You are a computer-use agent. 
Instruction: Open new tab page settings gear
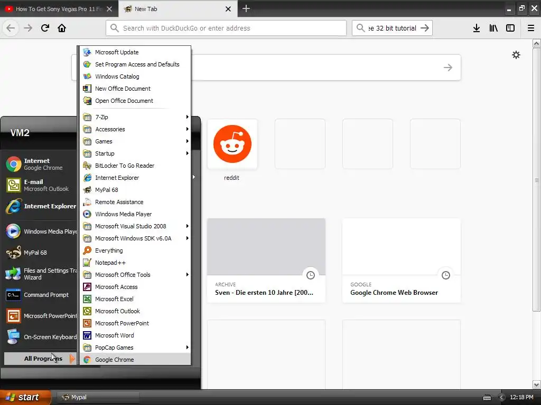click(x=516, y=55)
